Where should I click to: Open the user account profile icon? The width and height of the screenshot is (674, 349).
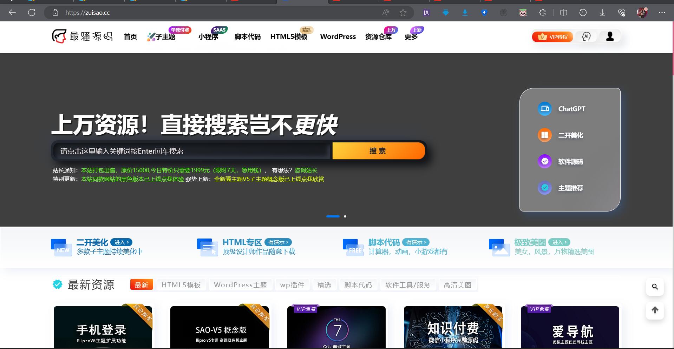point(610,36)
